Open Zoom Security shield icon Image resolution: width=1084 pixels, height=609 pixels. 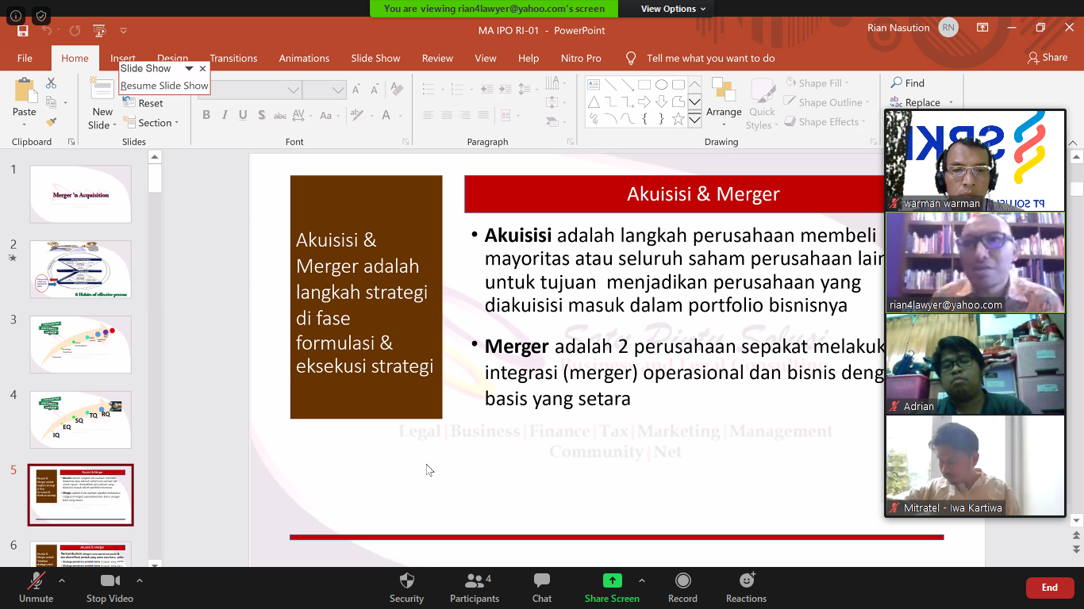pyautogui.click(x=406, y=585)
